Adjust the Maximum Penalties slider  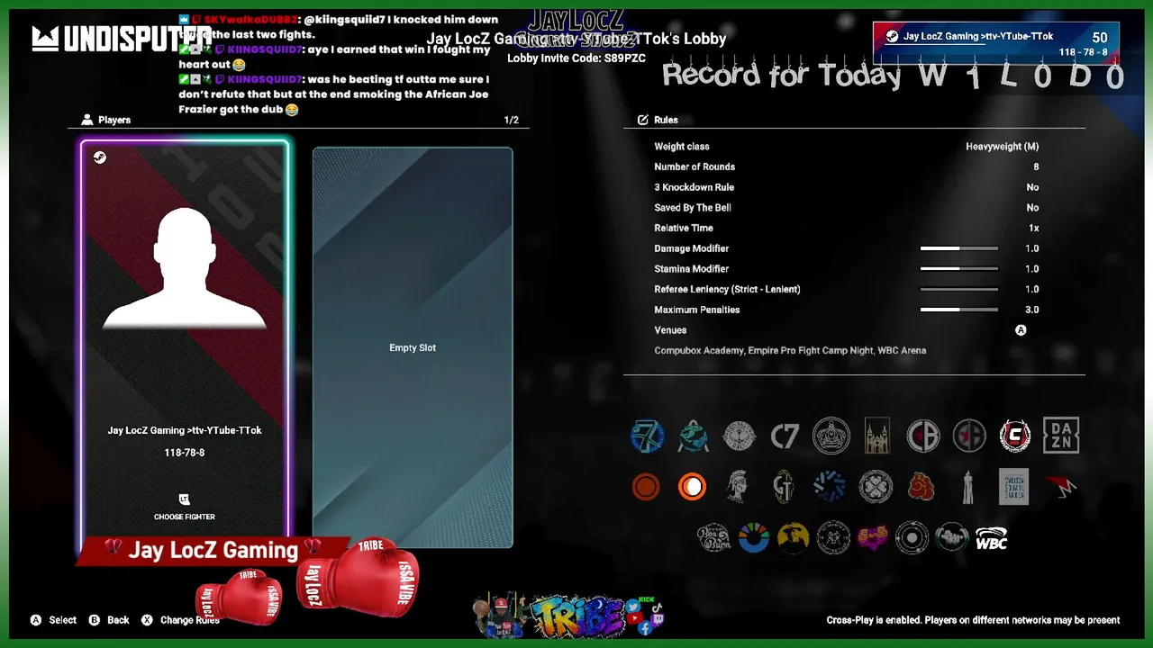coord(958,310)
